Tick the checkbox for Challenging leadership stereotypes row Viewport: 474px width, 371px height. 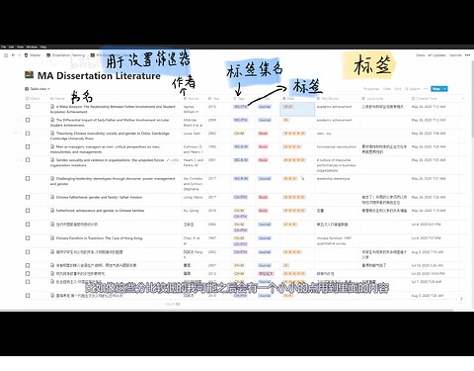coord(28,178)
